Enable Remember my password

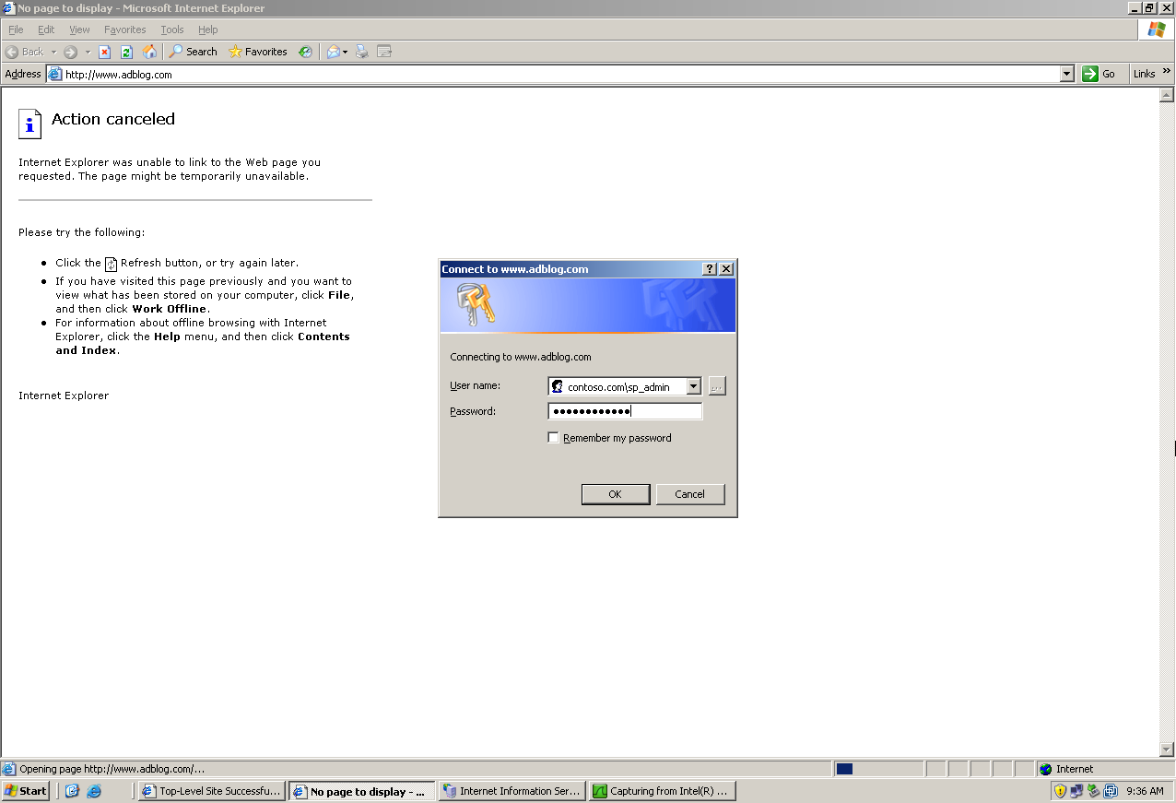(553, 437)
